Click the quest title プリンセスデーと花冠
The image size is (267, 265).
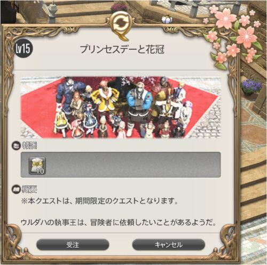[x=122, y=49]
